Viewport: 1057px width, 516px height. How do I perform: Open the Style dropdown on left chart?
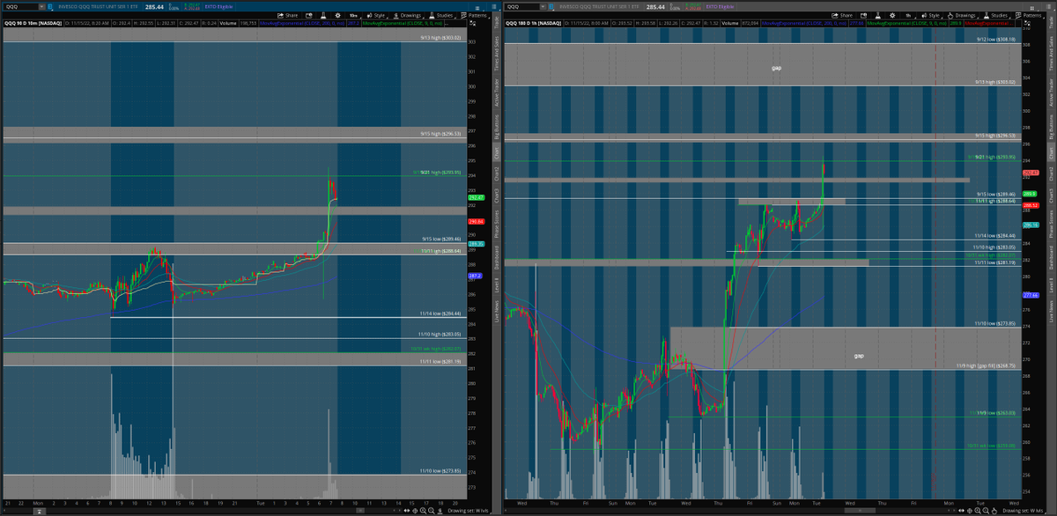pyautogui.click(x=377, y=15)
